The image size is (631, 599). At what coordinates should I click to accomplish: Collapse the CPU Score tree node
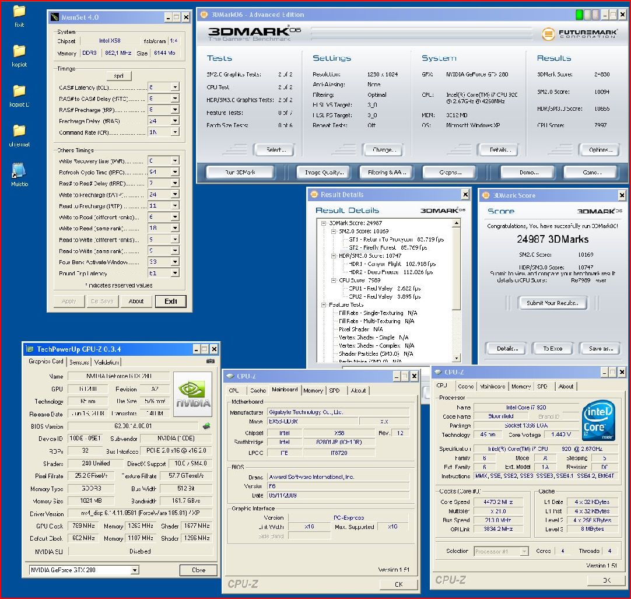pos(333,280)
